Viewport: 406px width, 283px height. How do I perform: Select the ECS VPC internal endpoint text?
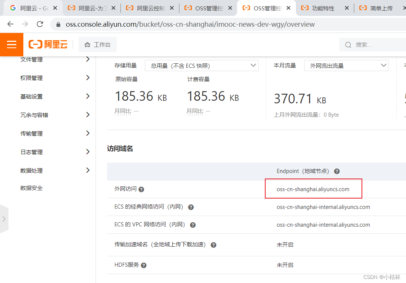323,225
